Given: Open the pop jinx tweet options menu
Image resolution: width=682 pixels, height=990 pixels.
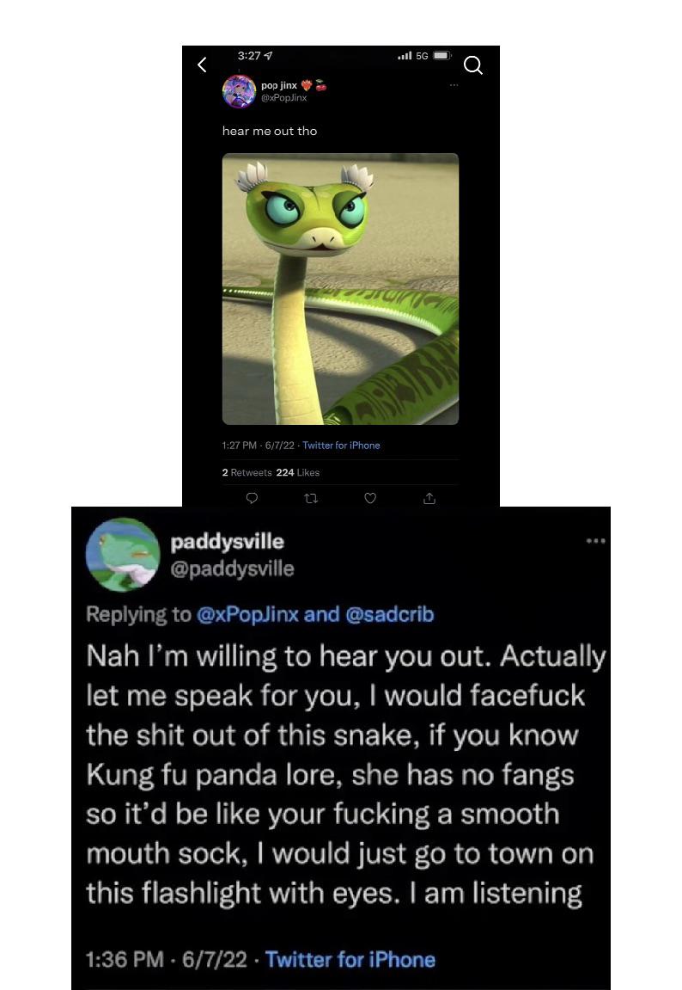Looking at the screenshot, I should tap(454, 84).
